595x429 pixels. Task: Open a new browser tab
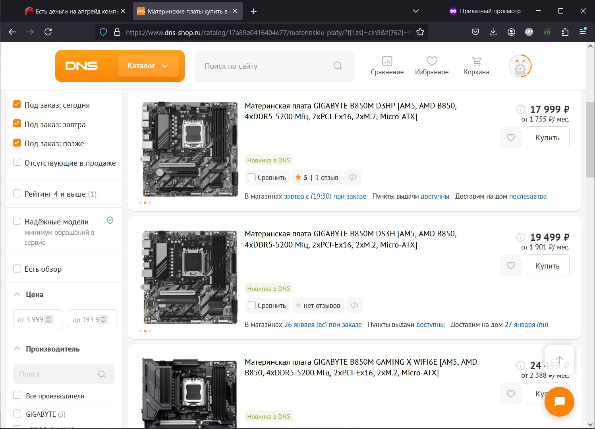click(254, 12)
